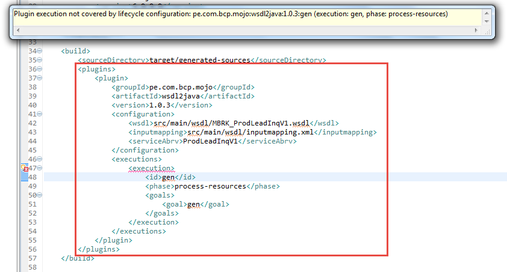
Task: Collapse the plugin element fold on line 37
Action: pyautogui.click(x=40, y=78)
